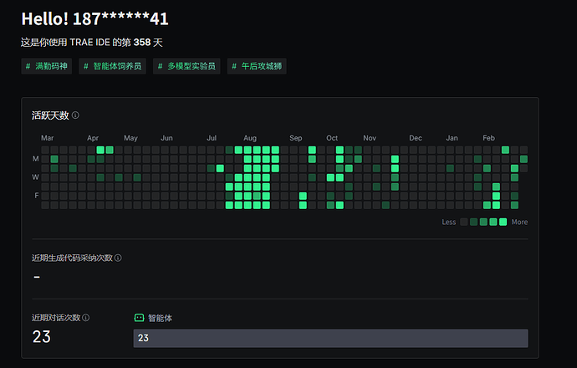Click the Aug month label

point(250,138)
